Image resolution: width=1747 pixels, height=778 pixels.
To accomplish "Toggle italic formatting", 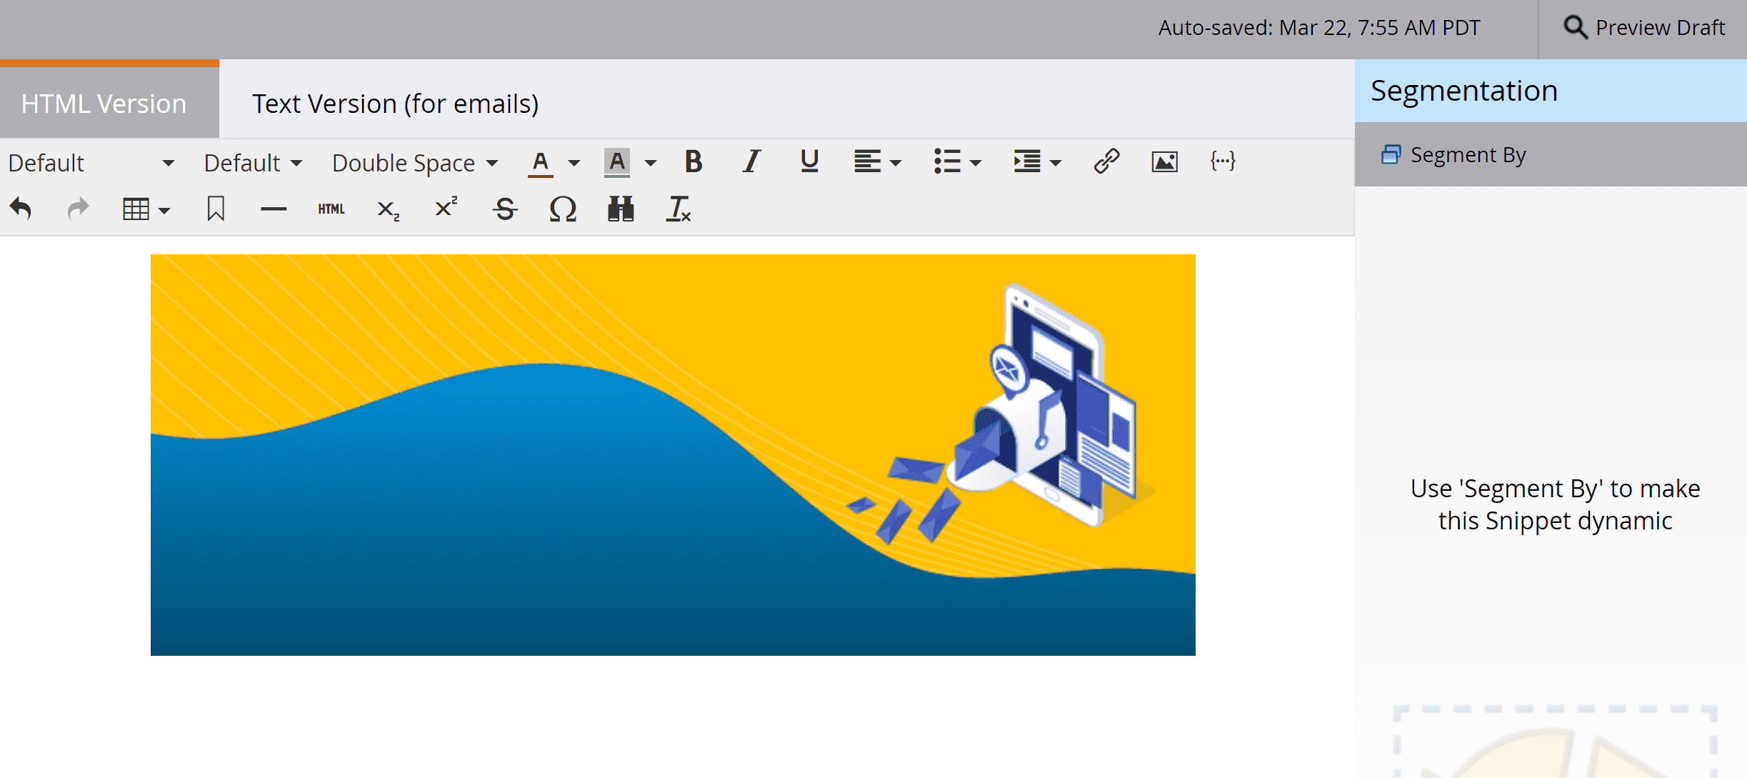I will 751,162.
